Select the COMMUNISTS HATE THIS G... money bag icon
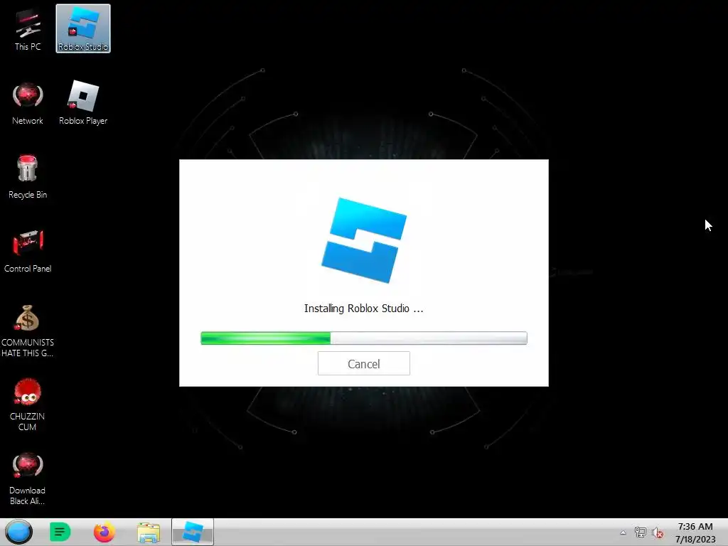 pos(28,331)
